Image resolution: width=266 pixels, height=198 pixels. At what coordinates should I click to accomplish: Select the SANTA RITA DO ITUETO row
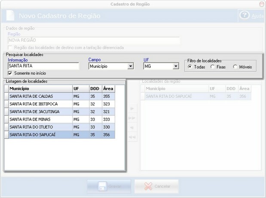pos(60,127)
